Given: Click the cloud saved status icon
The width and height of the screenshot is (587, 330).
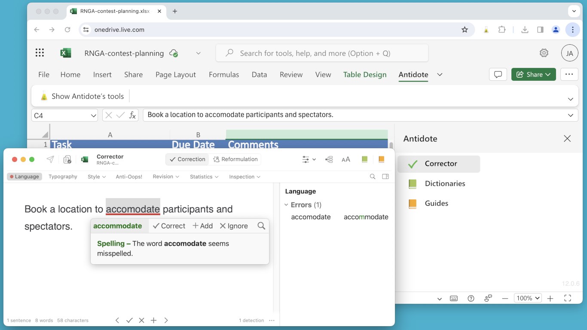Looking at the screenshot, I should [174, 53].
